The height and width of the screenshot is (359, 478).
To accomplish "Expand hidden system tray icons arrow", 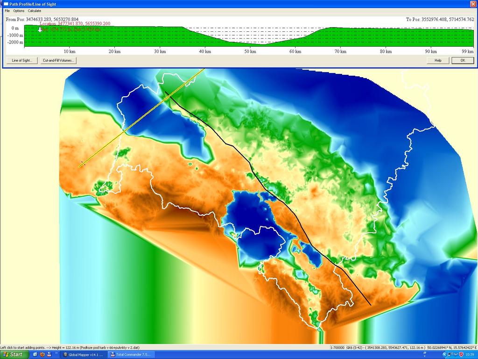I will coord(445,354).
